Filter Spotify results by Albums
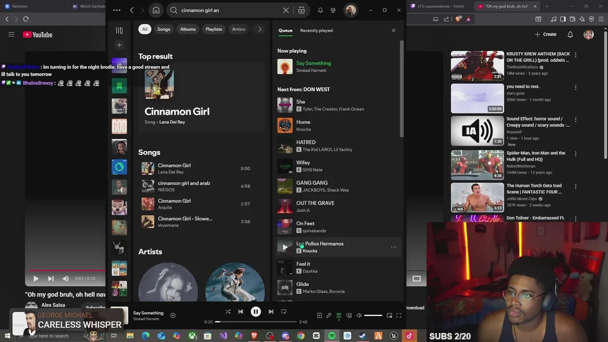608x342 pixels. click(188, 29)
